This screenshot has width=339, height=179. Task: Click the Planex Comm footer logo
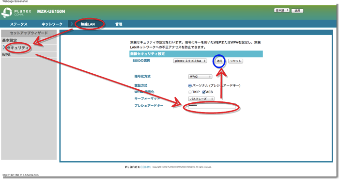click(x=138, y=167)
